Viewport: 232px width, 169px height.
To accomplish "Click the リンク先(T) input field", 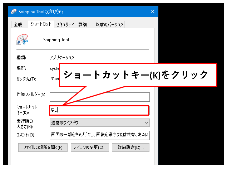I will point(54,79).
